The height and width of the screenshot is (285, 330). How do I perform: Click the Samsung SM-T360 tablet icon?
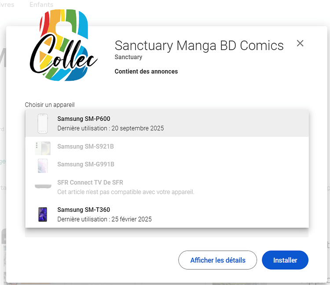coord(43,214)
